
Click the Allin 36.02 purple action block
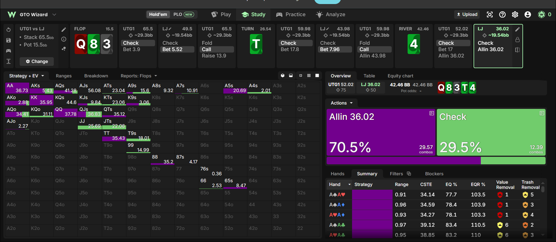click(381, 132)
